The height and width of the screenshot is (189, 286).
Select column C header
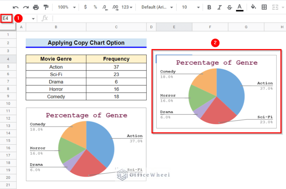(116, 27)
